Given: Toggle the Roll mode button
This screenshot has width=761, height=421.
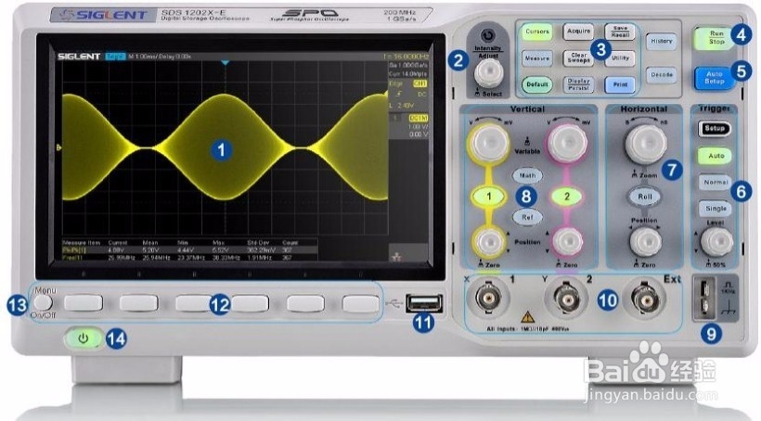Looking at the screenshot, I should click(x=644, y=197).
